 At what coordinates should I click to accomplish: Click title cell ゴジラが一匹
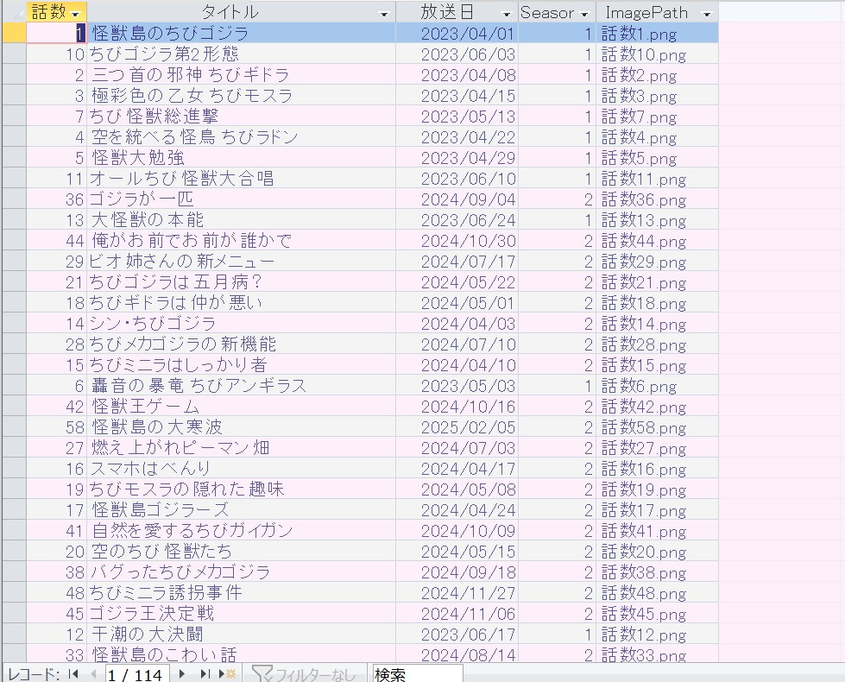point(241,199)
